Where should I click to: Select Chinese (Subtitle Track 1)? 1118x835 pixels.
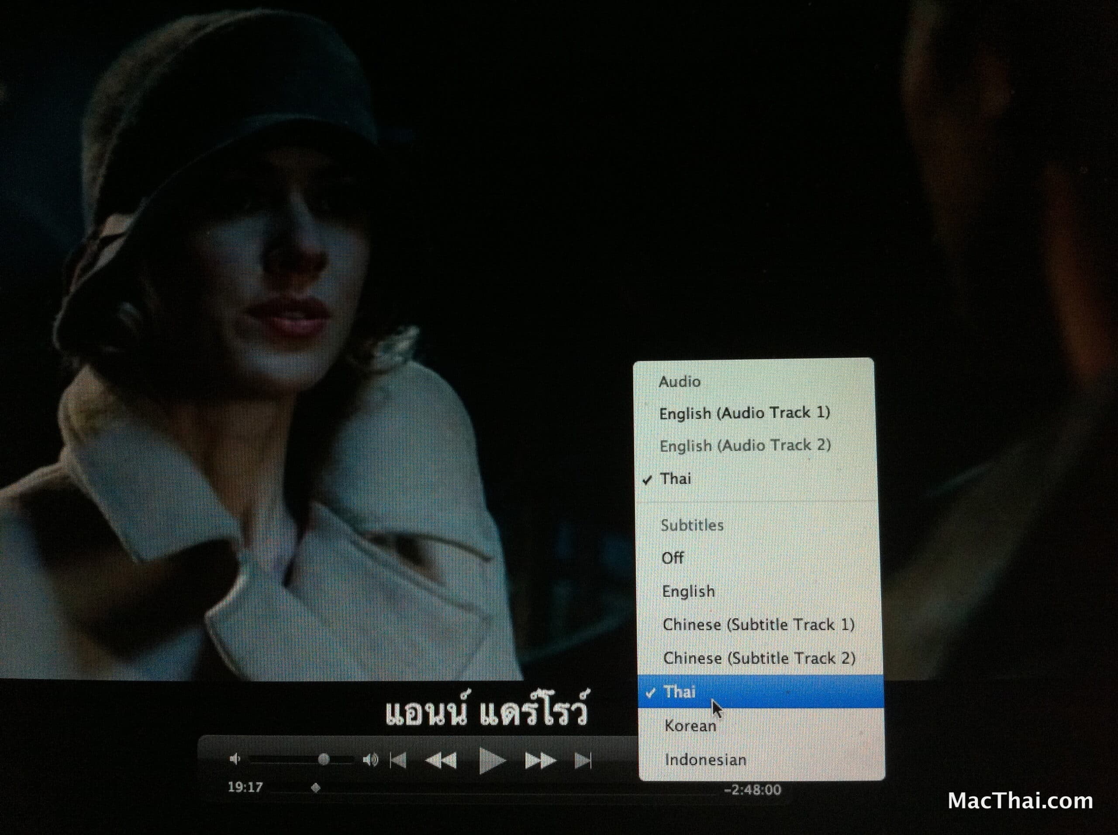point(759,625)
